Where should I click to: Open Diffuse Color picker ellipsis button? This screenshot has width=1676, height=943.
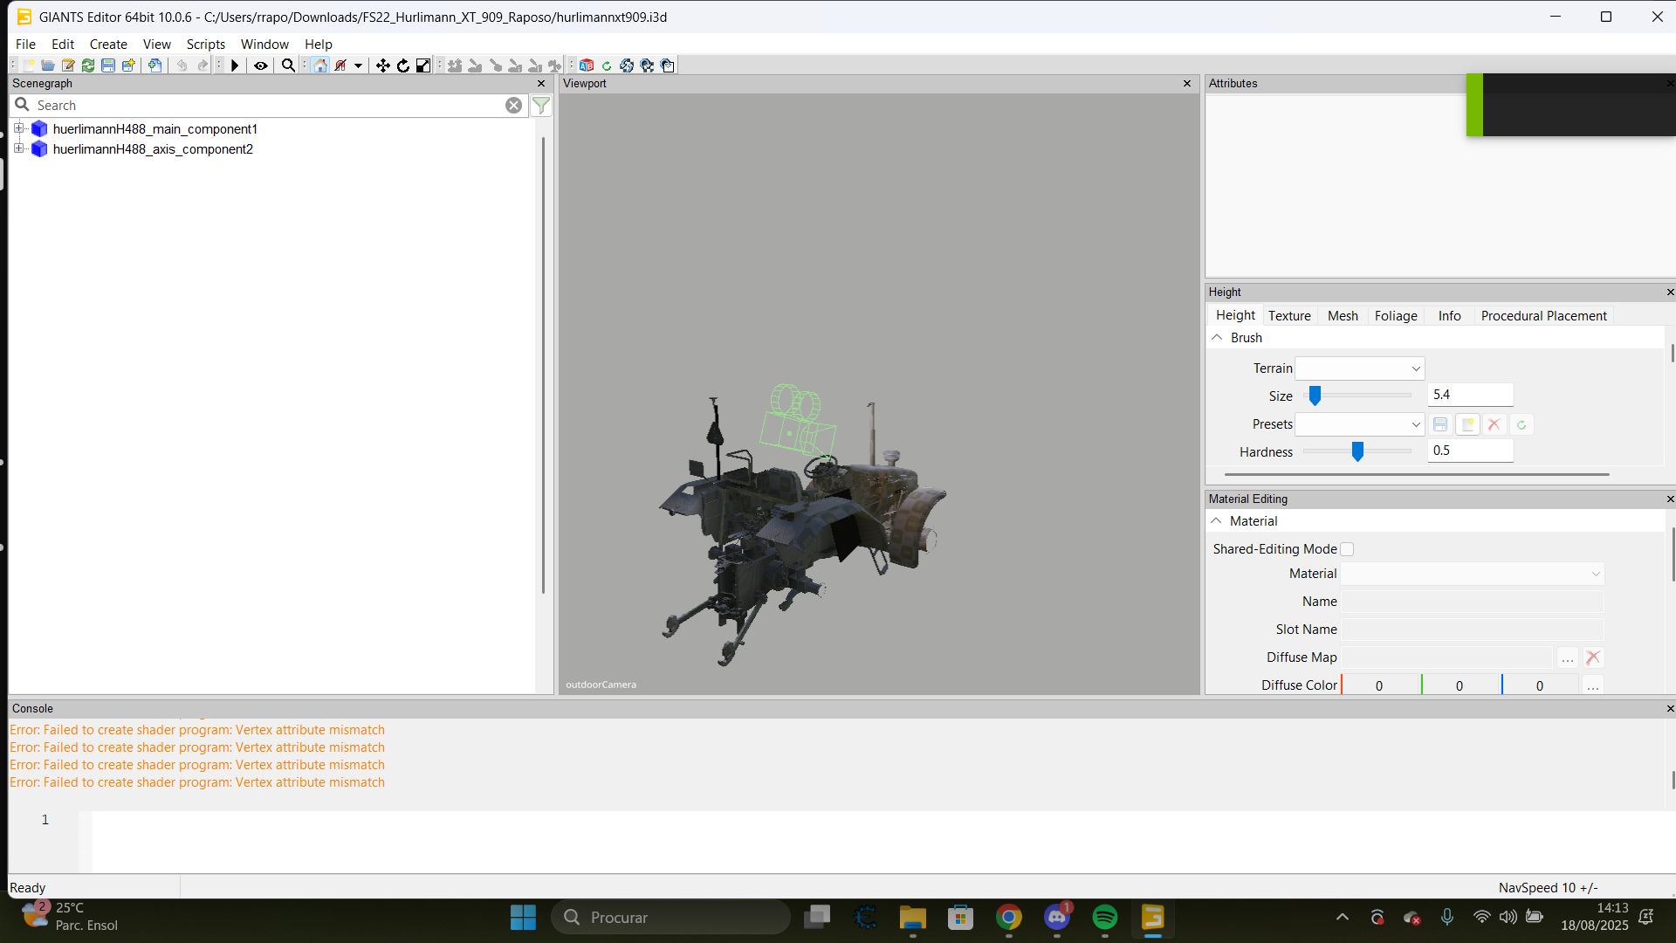click(x=1593, y=685)
